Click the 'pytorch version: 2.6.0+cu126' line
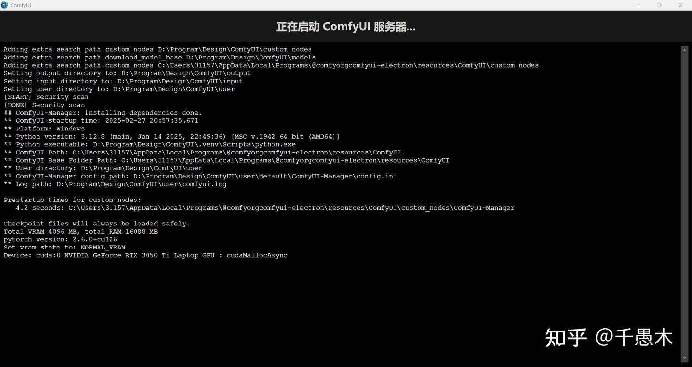The width and height of the screenshot is (692, 367). tap(61, 239)
